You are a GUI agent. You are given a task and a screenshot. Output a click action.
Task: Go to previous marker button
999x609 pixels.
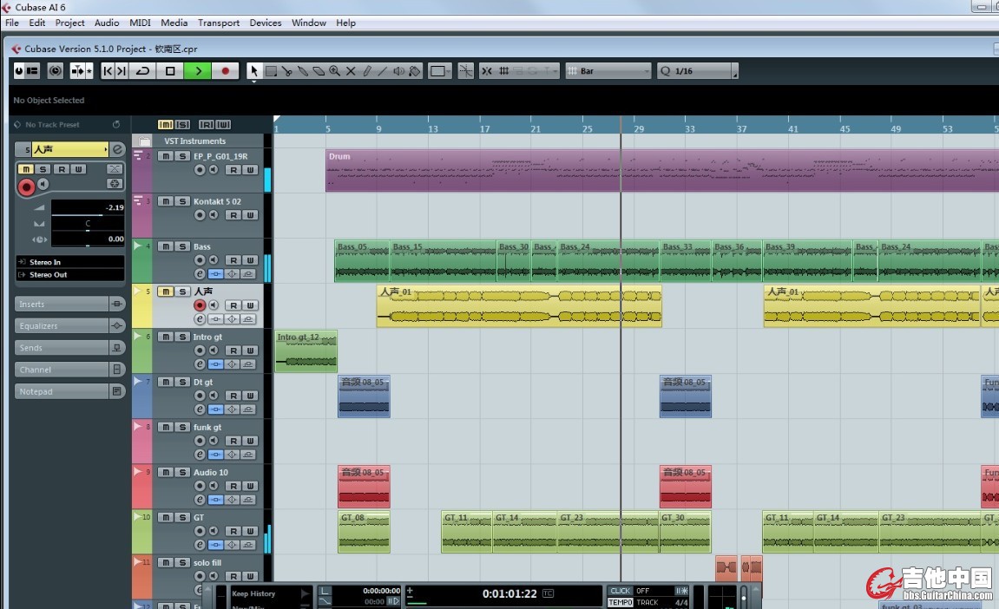(x=108, y=71)
